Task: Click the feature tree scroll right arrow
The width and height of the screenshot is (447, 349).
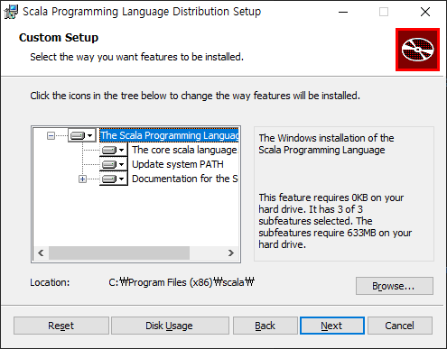Action: click(x=231, y=253)
